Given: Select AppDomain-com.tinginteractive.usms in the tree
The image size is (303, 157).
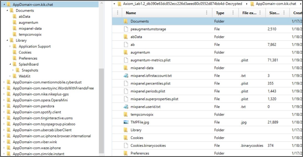Looking at the screenshot, I should (43, 118).
